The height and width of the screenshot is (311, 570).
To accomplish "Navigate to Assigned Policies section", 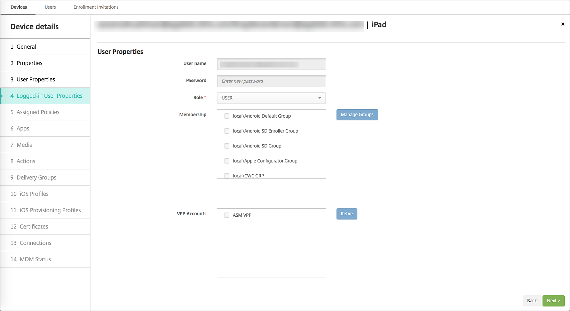I will (38, 112).
